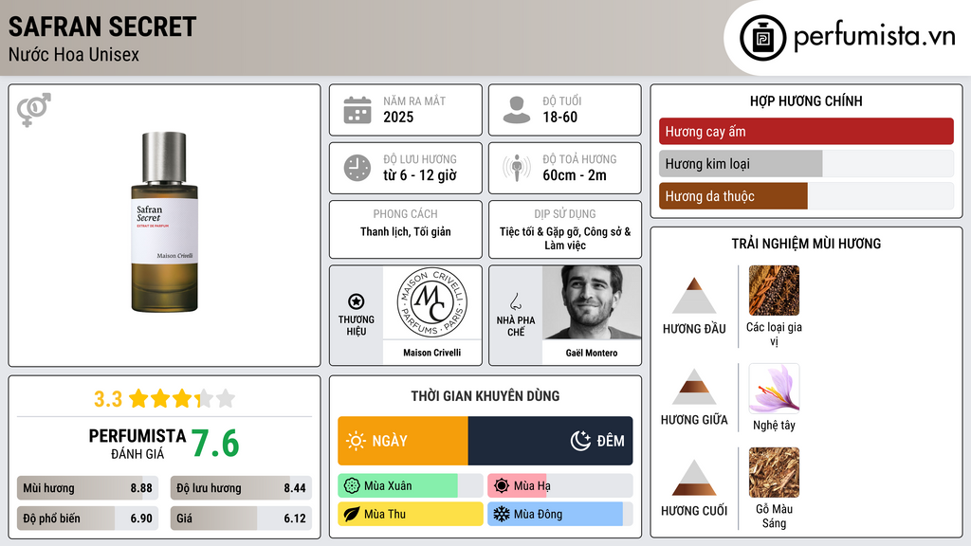
Task: Click the brown Hương da thuộc accord bar
Action: click(x=806, y=196)
